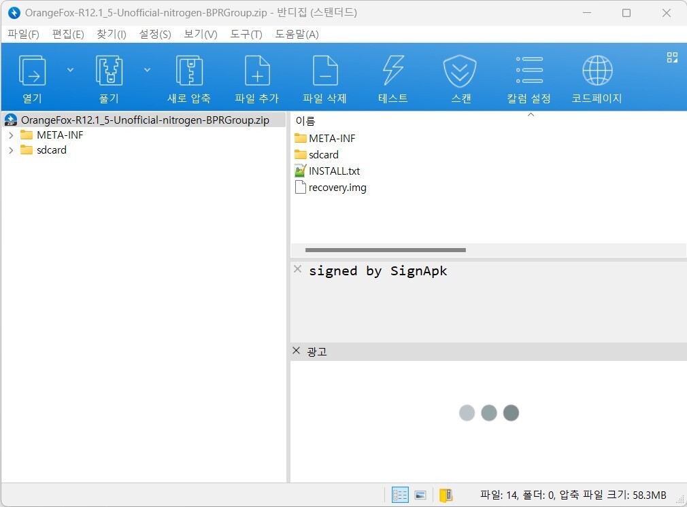687x507 pixels.
Task: Click the 파일 추가 (Add file) icon
Action: point(256,71)
